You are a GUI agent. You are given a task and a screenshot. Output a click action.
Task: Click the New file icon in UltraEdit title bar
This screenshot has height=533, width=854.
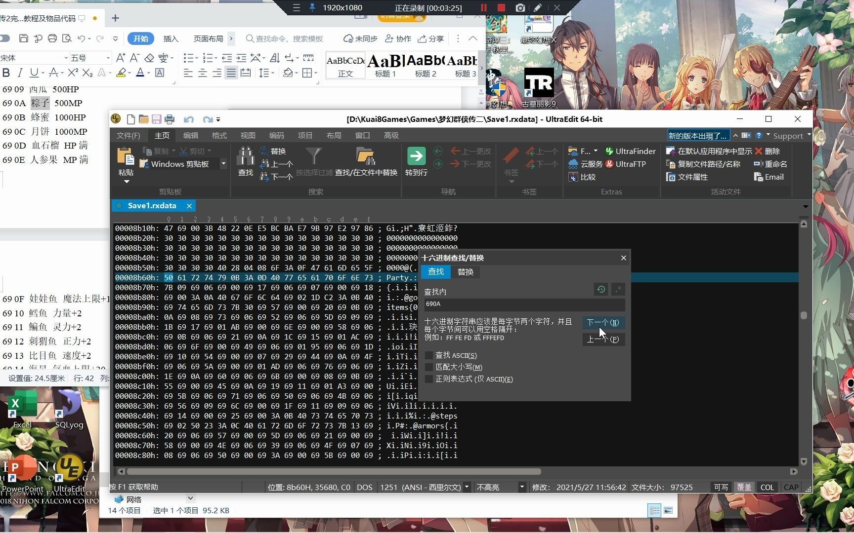tap(131, 119)
